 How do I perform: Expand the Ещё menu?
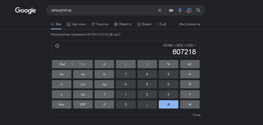(162, 24)
